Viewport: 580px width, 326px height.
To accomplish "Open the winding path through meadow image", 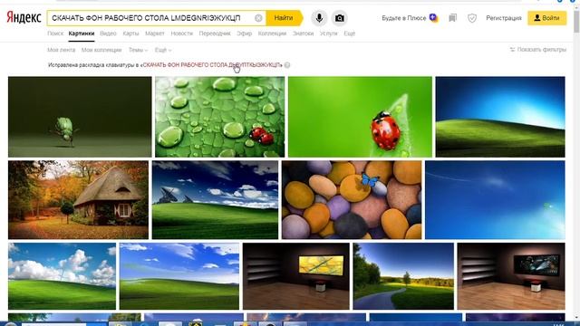I will 403,276.
